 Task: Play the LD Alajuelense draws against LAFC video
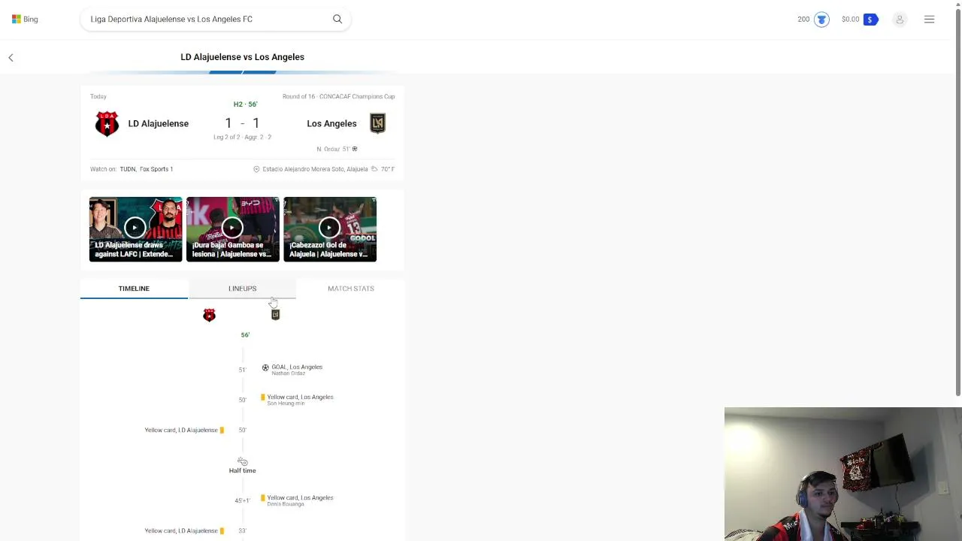coord(135,229)
